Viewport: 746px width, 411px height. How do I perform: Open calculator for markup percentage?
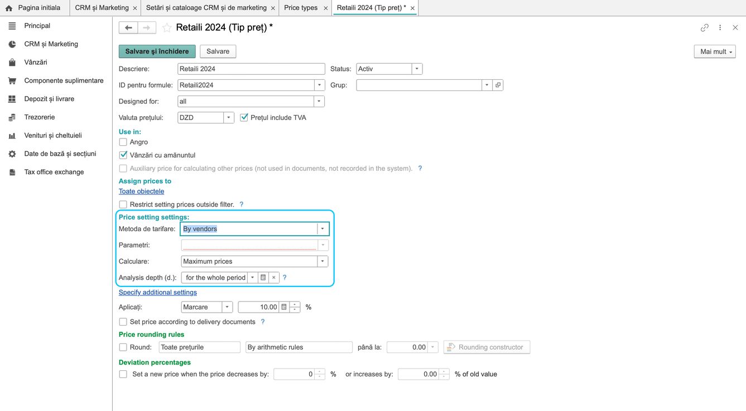coord(284,307)
